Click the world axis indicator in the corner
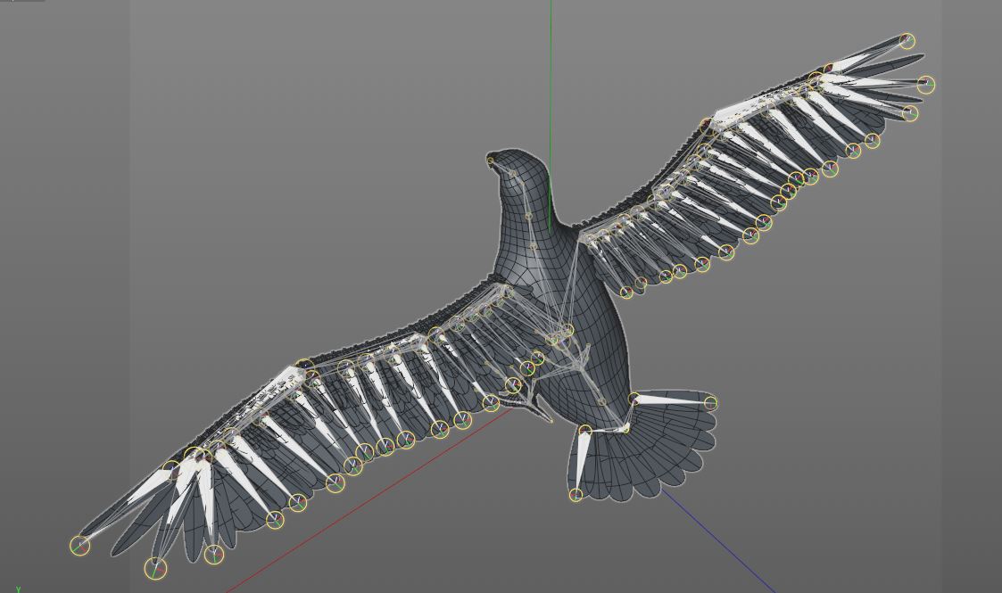The image size is (1002, 593). pos(18,589)
